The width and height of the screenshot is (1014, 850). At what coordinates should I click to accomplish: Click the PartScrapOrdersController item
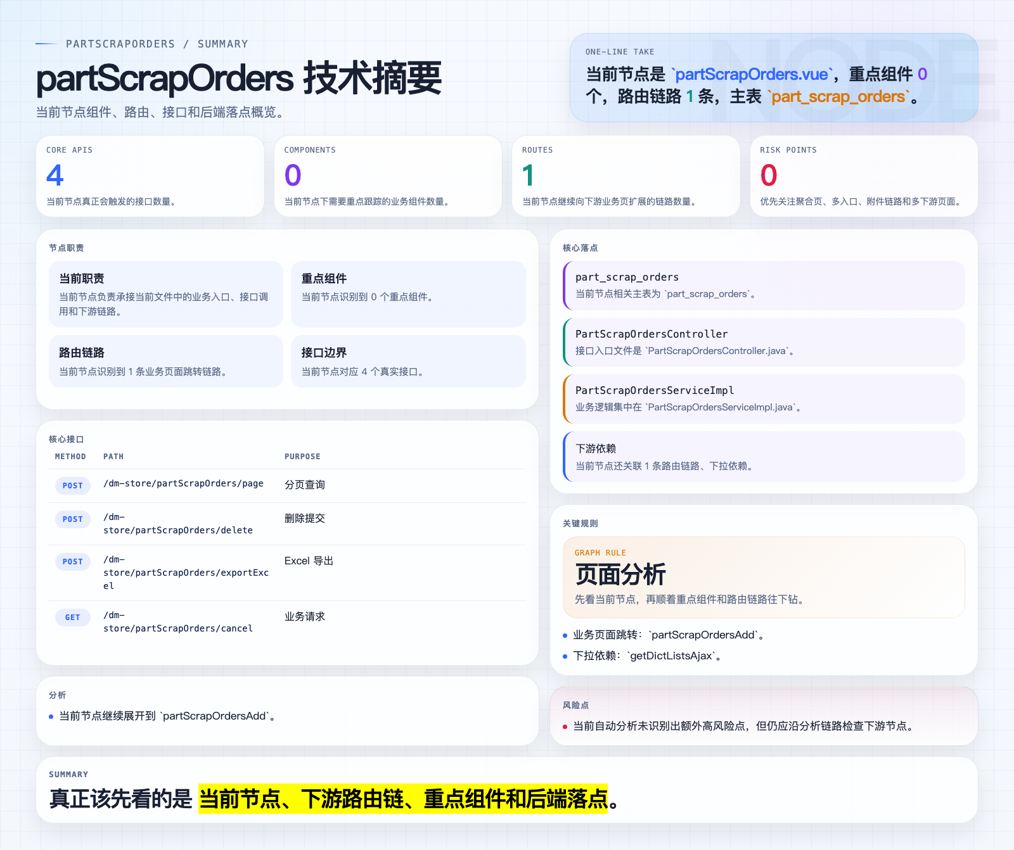tap(764, 342)
